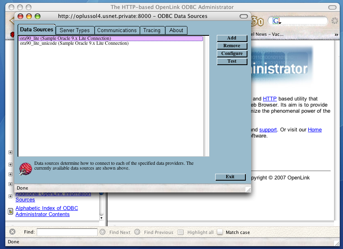Click the red globe and wrench icon
343x249 pixels.
(25, 168)
